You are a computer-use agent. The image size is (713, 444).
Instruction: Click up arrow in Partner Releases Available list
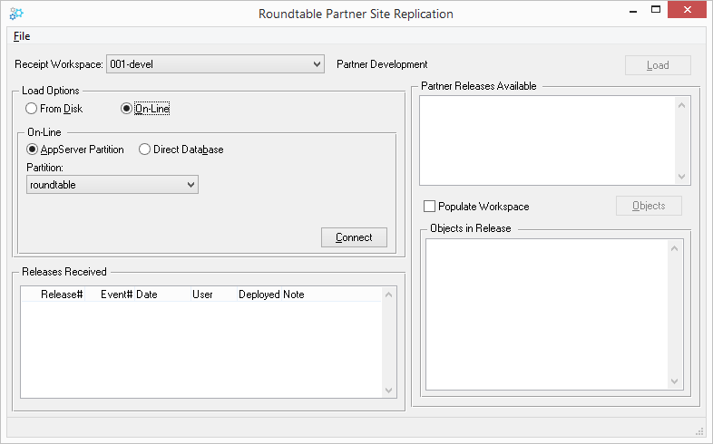[x=681, y=105]
